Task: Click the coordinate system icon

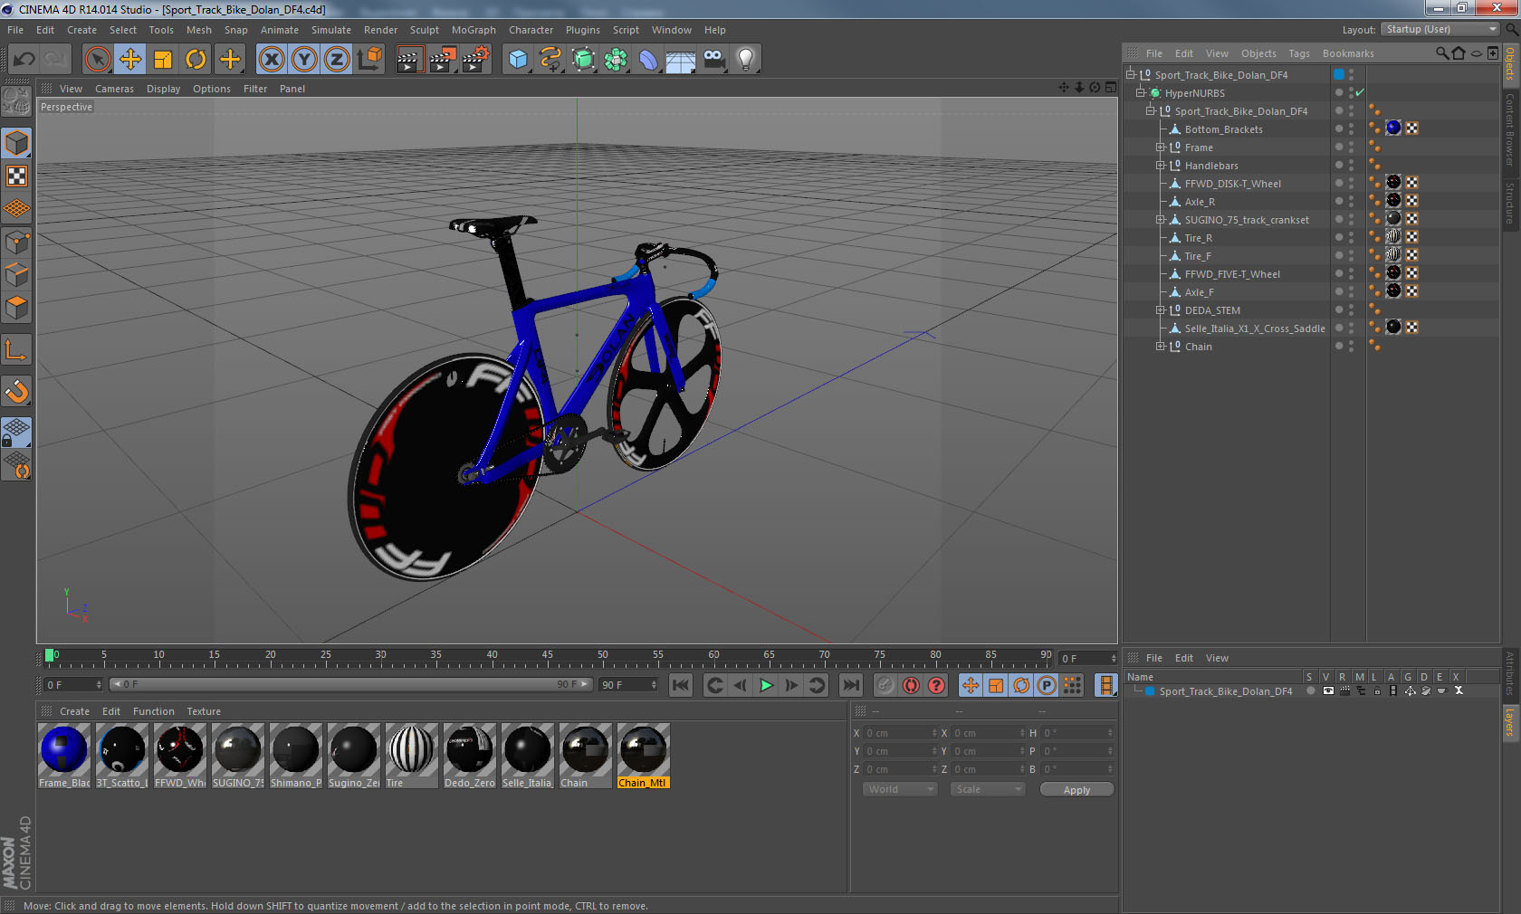Action: click(369, 60)
